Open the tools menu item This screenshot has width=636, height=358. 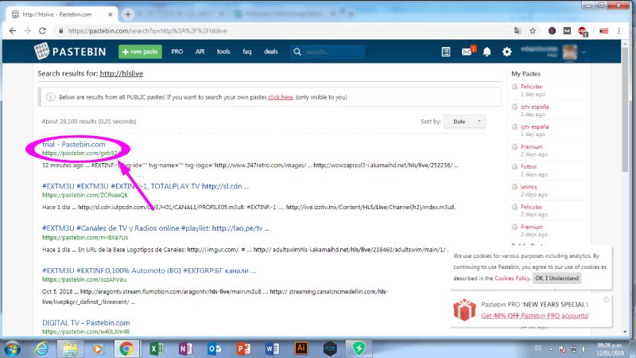pos(223,52)
